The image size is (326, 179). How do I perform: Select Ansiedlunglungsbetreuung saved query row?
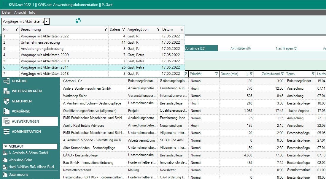click(93, 49)
